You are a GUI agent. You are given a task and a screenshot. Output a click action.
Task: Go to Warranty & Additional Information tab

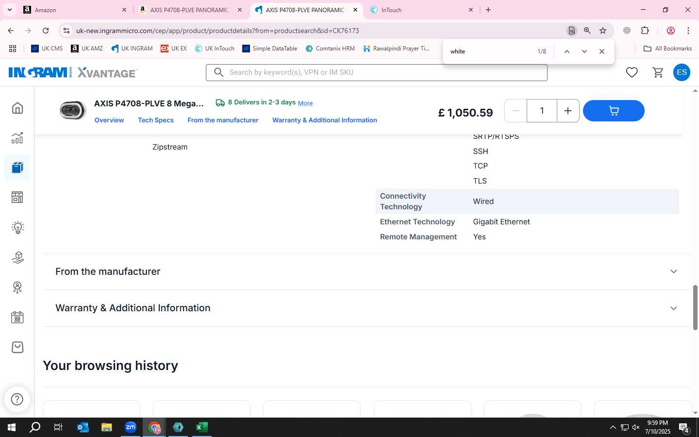tap(325, 120)
